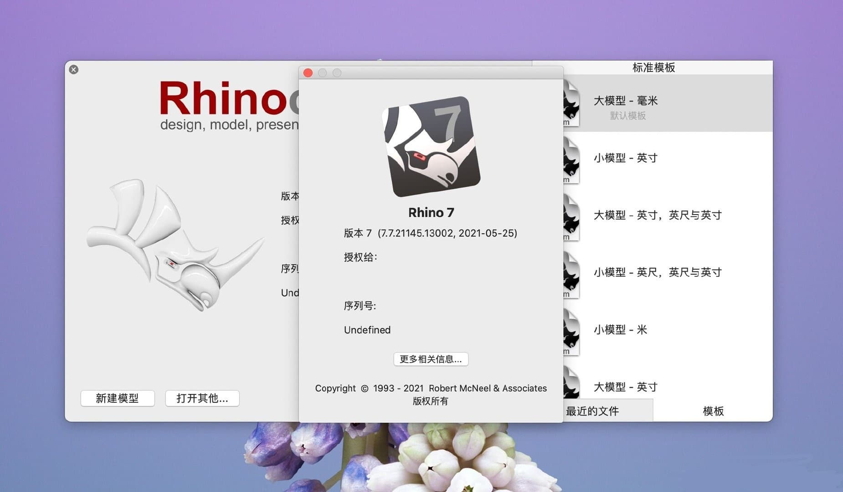Click the 序列号: label in the About window
Viewport: 843px width, 492px height.
pyautogui.click(x=360, y=306)
